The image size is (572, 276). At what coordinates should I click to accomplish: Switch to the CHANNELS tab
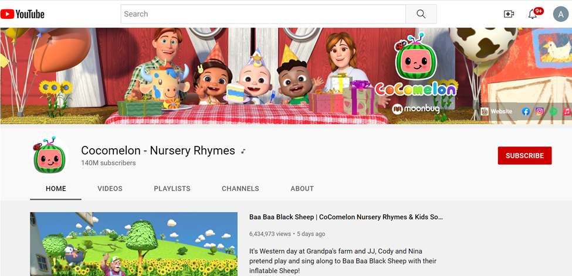(241, 189)
